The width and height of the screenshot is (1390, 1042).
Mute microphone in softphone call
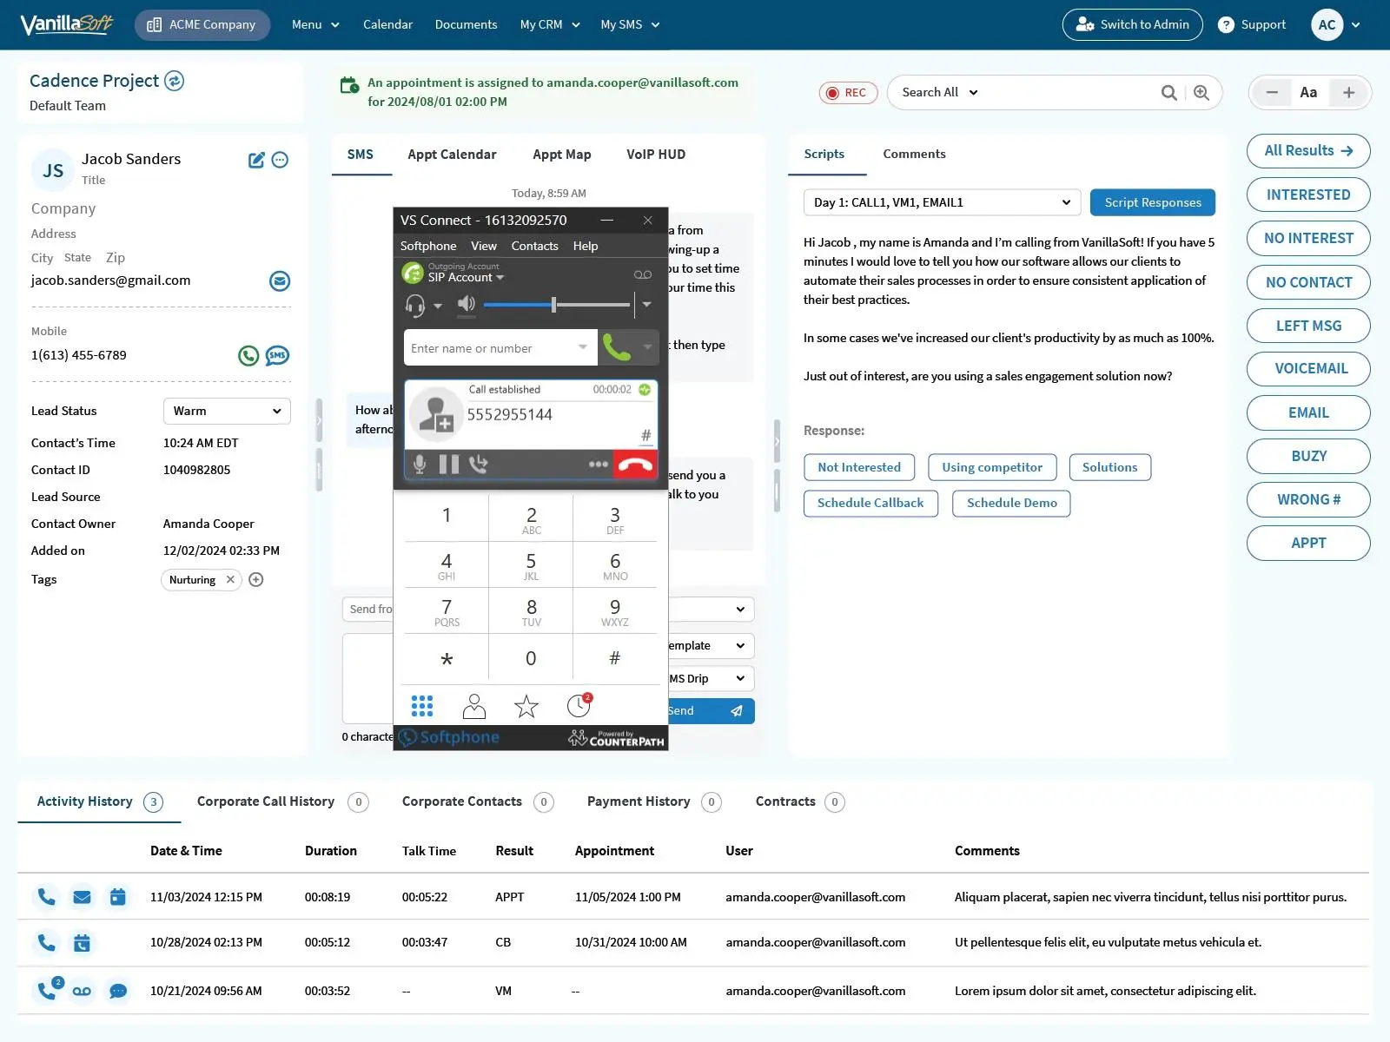pyautogui.click(x=420, y=465)
